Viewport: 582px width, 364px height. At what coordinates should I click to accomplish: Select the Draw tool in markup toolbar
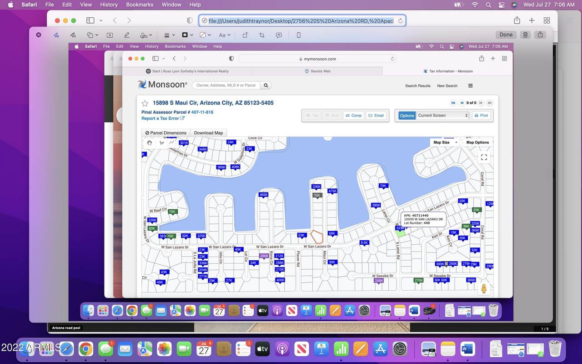(73, 35)
